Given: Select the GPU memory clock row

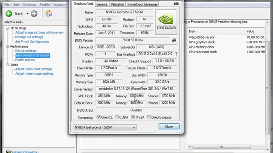Looking at the screenshot, I should coord(227,47).
